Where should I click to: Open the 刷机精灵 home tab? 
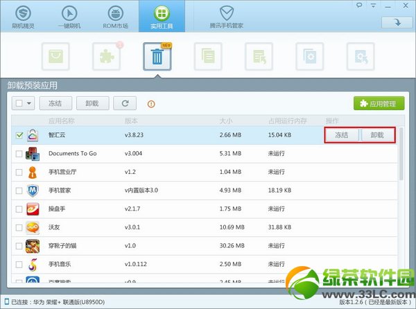click(x=23, y=17)
